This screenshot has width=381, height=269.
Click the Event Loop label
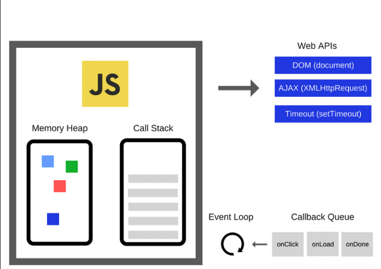[x=231, y=217]
